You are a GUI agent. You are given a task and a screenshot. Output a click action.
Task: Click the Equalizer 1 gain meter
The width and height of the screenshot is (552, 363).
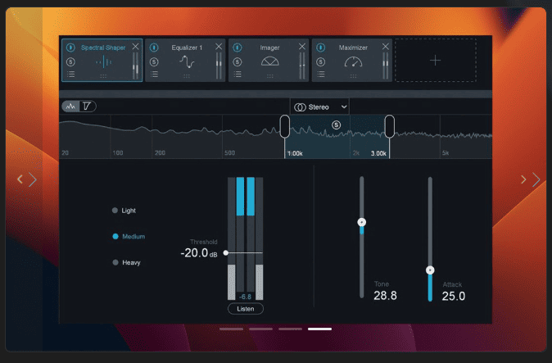(219, 66)
